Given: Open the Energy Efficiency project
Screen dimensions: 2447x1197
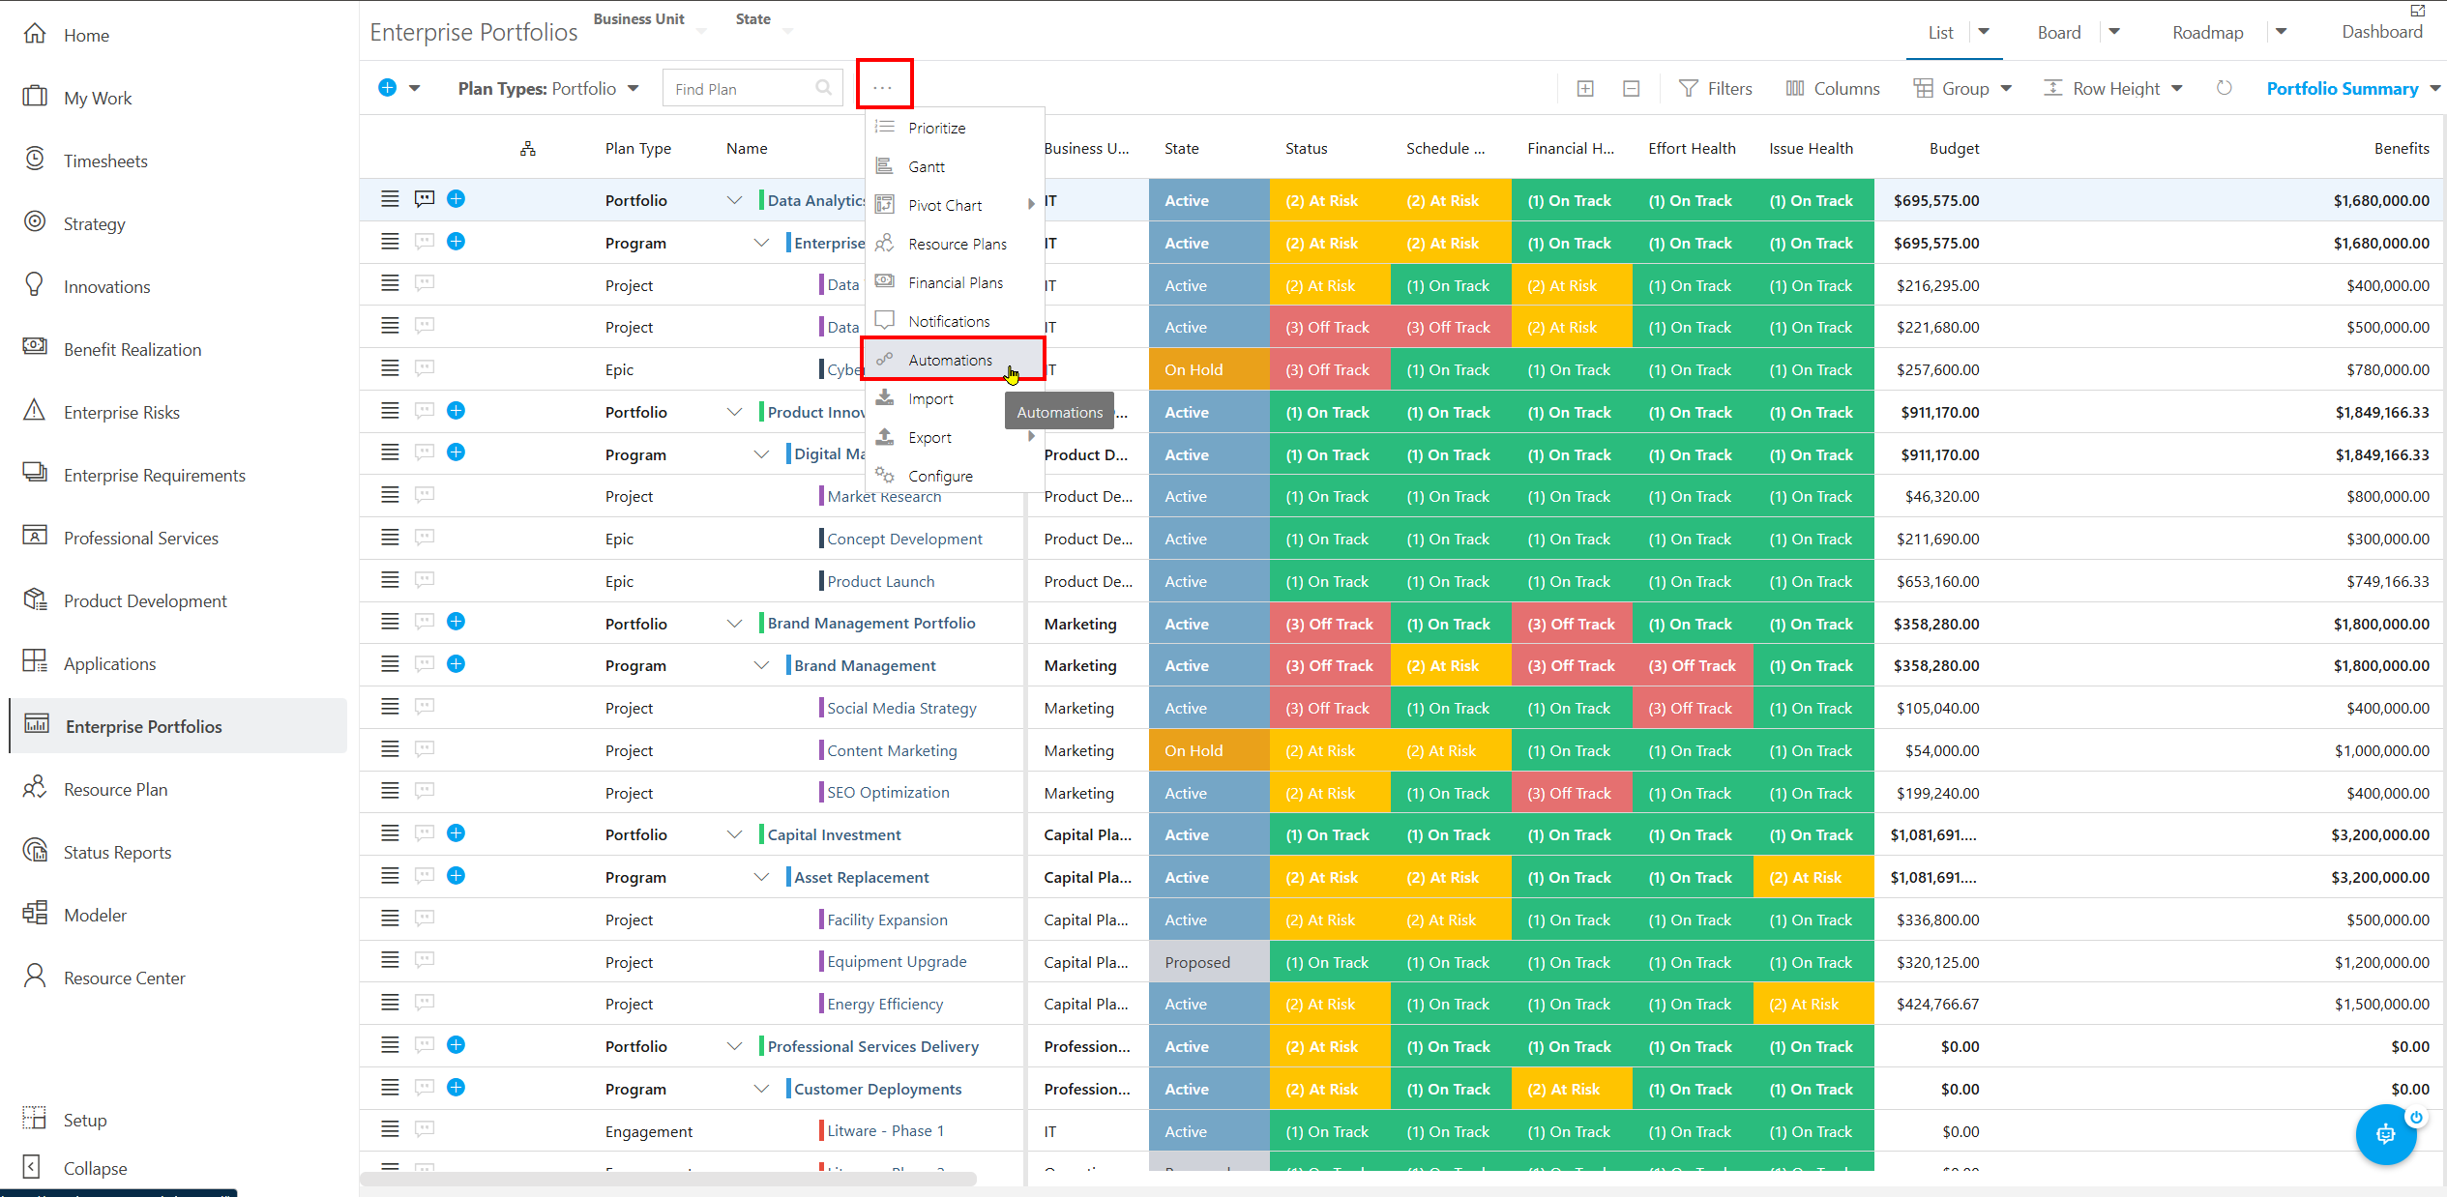Looking at the screenshot, I should (x=885, y=1004).
